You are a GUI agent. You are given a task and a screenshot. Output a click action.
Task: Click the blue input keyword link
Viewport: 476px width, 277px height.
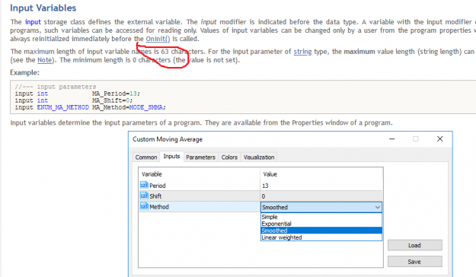click(33, 22)
